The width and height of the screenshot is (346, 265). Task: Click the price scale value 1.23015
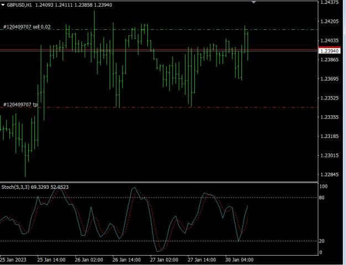coord(329,155)
